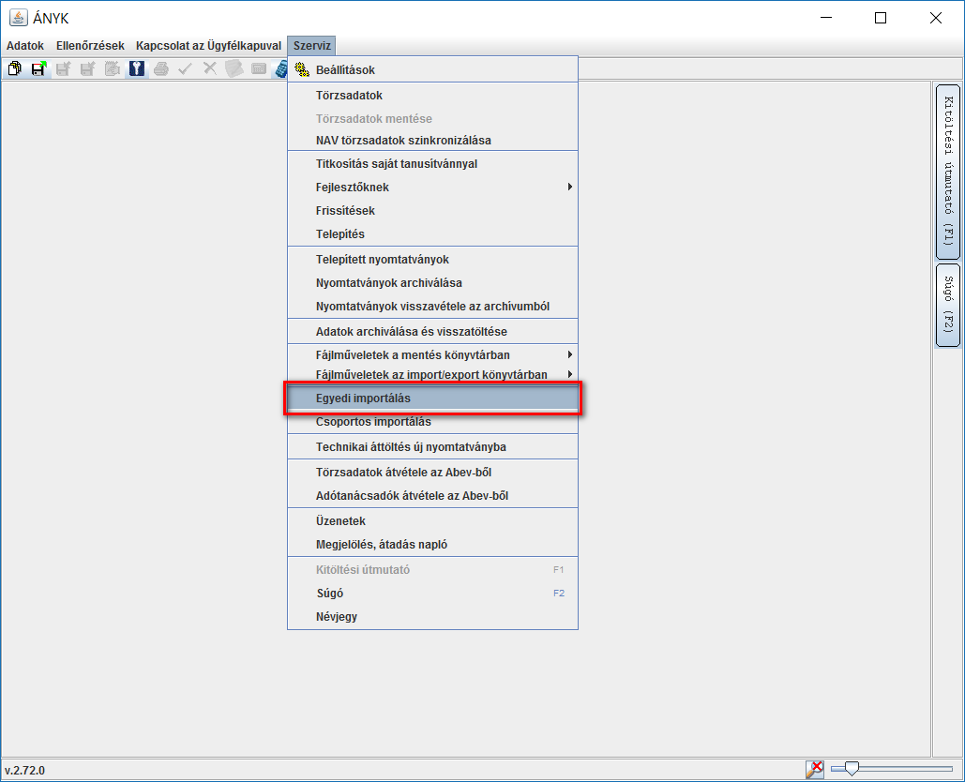Select the highlighted Egyedi importálás entry
965x782 pixels.
point(432,399)
